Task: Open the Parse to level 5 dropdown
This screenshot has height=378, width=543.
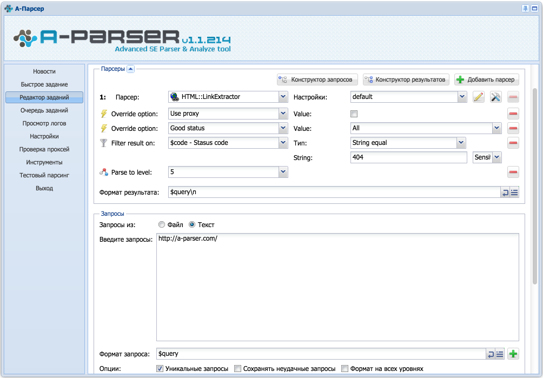Action: pyautogui.click(x=283, y=172)
